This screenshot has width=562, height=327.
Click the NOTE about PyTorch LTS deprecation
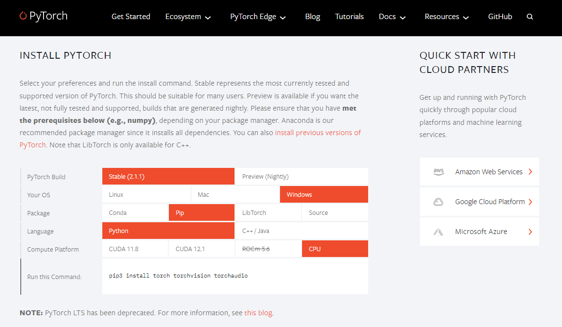tap(146, 313)
